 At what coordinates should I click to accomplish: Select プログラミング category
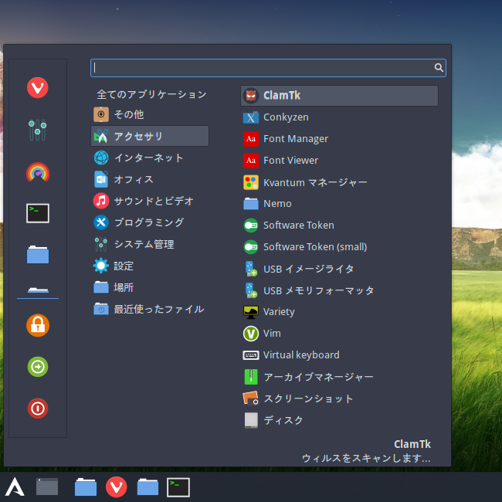coord(150,222)
